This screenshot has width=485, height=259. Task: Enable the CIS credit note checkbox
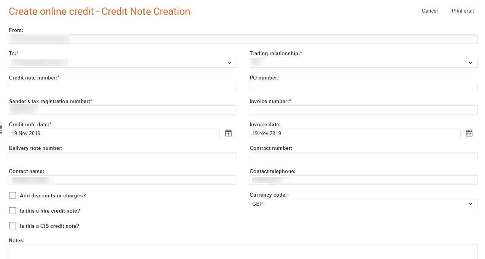click(13, 226)
